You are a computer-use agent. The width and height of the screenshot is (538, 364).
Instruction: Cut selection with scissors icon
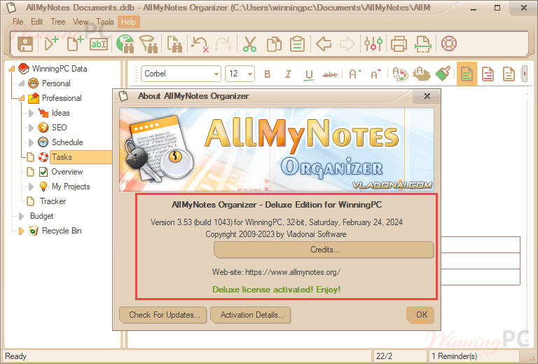coord(249,44)
